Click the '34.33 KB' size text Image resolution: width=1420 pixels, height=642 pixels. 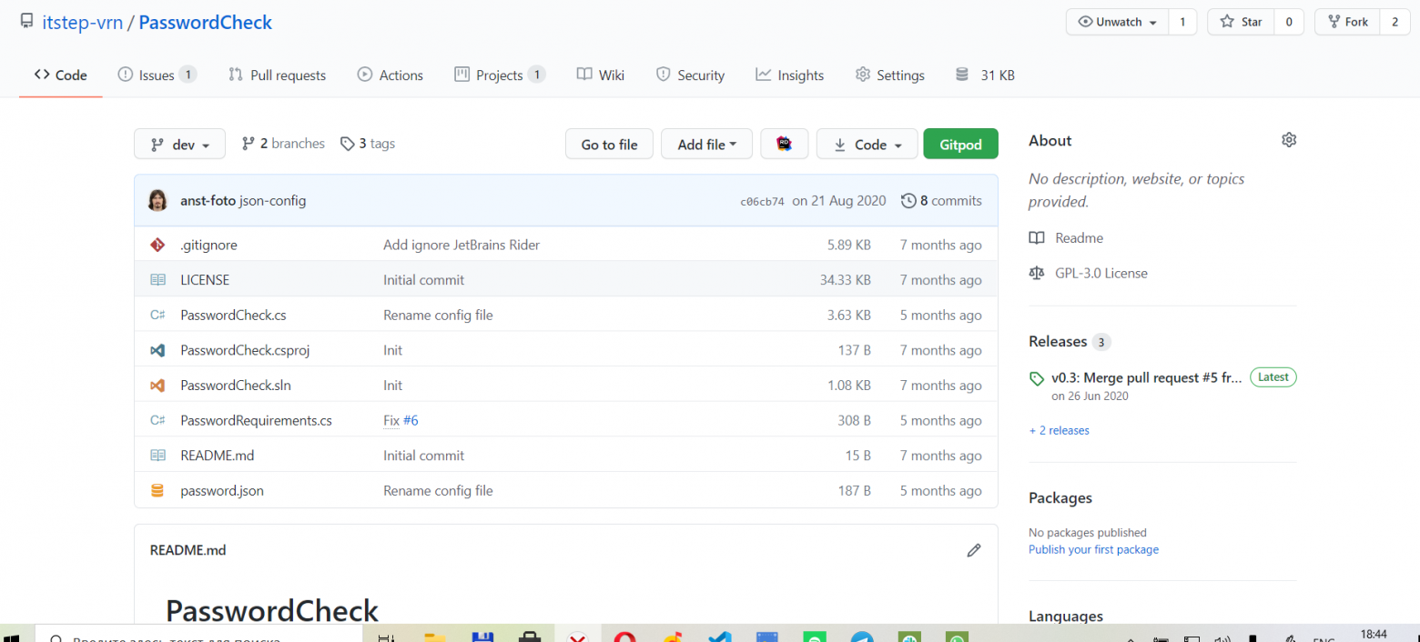pyautogui.click(x=845, y=280)
